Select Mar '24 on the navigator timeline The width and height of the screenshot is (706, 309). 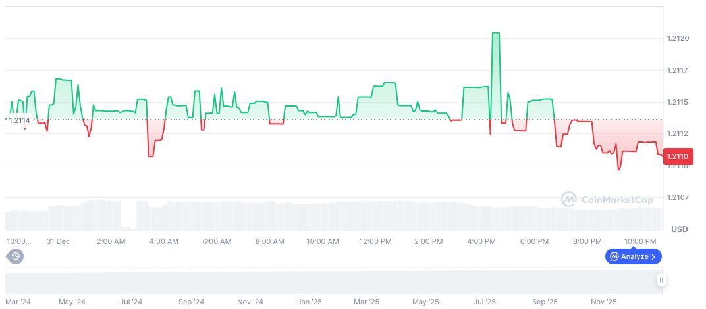[17, 302]
